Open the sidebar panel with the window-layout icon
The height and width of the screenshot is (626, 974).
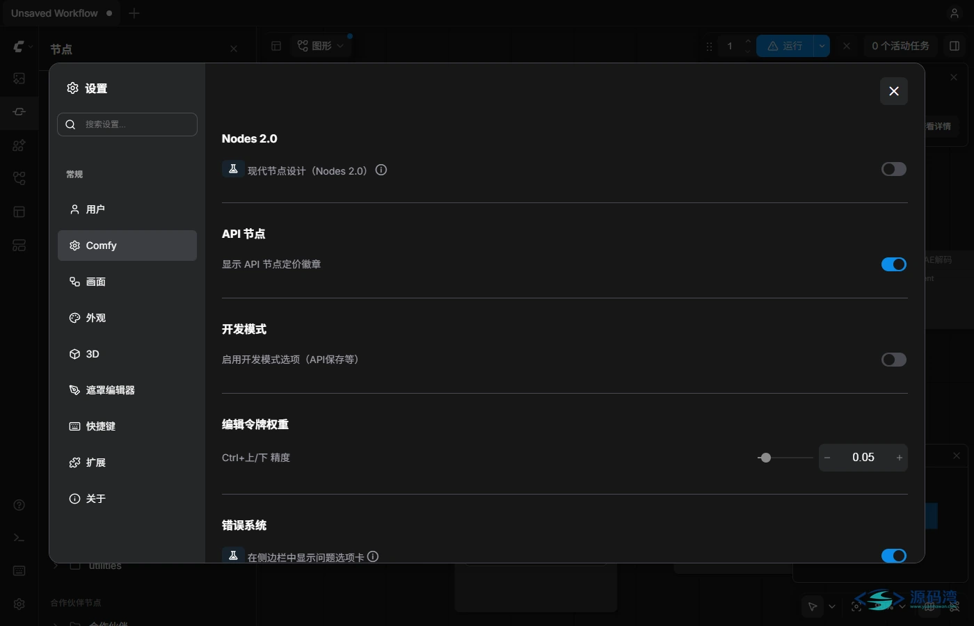pos(19,212)
